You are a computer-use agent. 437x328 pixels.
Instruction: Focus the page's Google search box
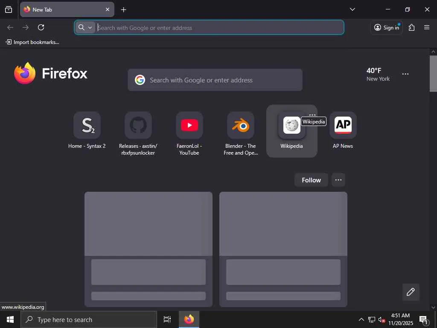215,80
